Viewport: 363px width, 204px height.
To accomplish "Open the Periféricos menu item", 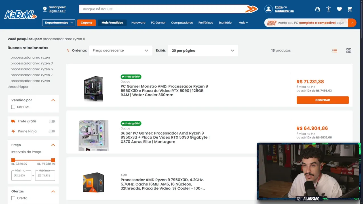I will click(206, 23).
